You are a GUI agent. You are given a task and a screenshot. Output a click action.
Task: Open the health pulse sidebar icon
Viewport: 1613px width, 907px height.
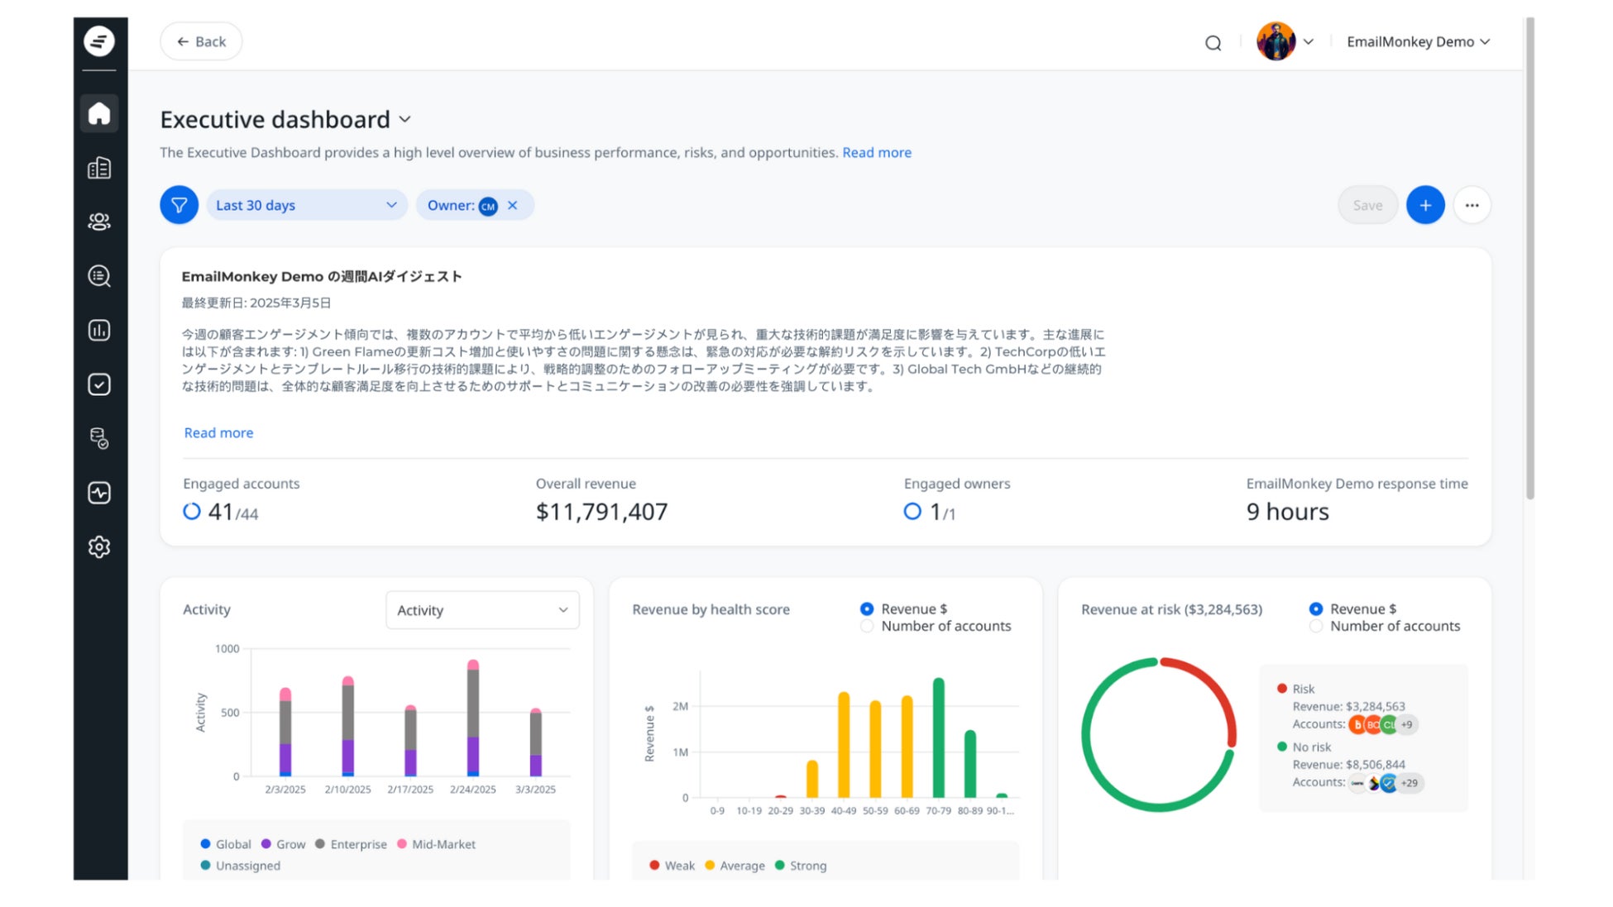[99, 493]
